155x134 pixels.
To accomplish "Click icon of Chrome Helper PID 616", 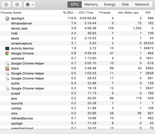I will click(x=7, y=63).
